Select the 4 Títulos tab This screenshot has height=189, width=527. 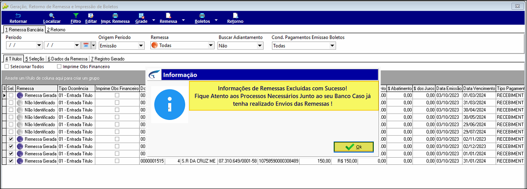click(13, 59)
